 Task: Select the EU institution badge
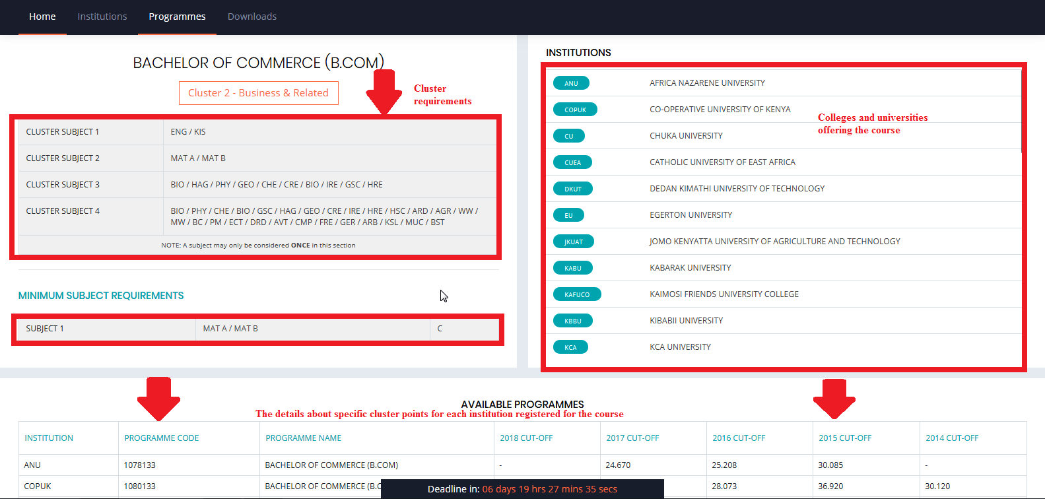click(x=568, y=215)
